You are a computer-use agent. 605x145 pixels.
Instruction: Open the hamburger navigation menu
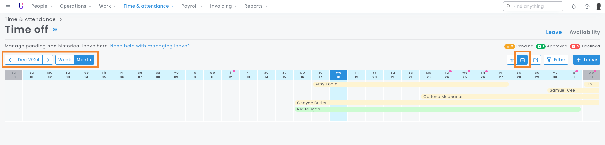click(x=8, y=6)
